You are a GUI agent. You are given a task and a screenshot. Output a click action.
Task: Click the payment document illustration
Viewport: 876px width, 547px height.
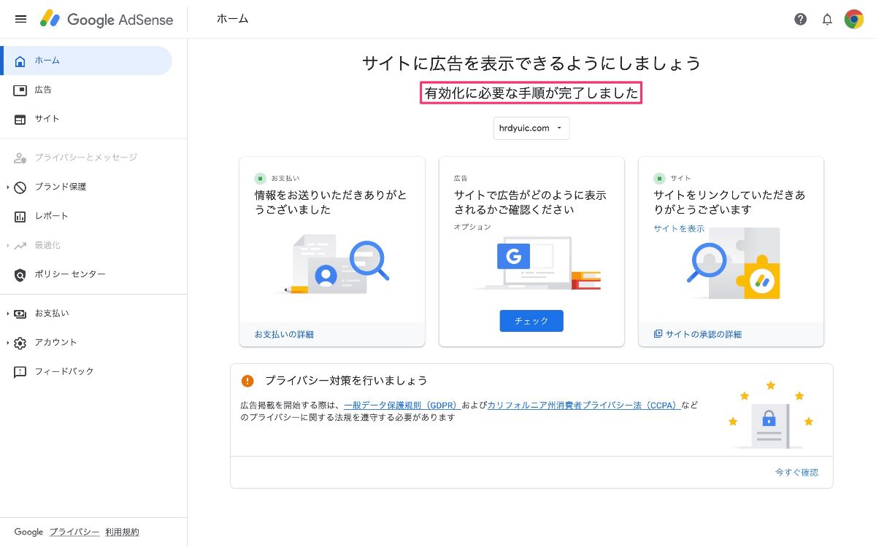pos(337,264)
